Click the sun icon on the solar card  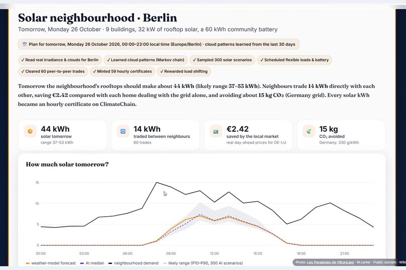coord(30,131)
